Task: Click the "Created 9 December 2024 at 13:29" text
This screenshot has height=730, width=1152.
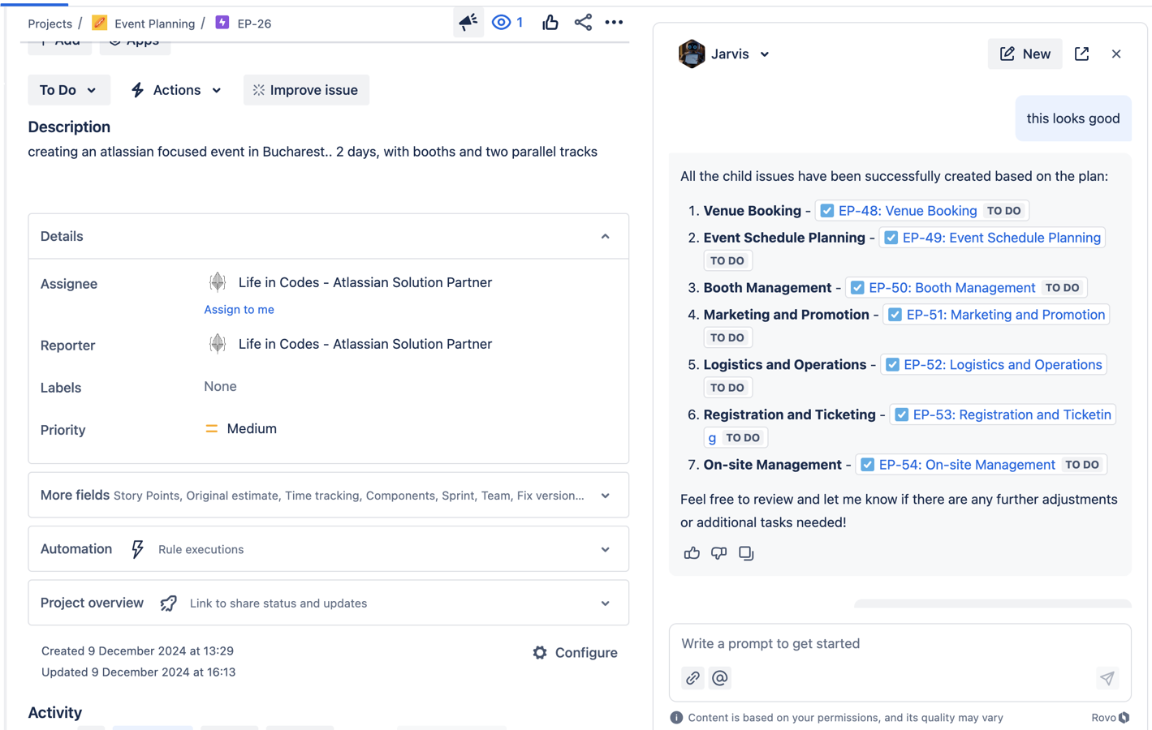Action: (x=137, y=651)
